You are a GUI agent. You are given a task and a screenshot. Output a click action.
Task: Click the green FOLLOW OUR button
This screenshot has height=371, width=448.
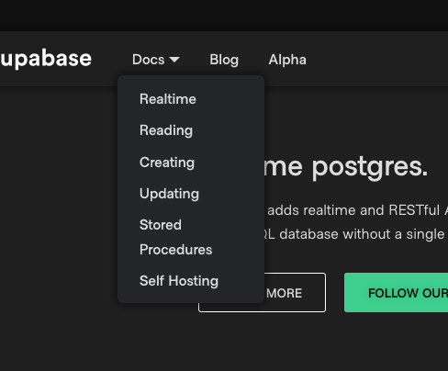tap(397, 293)
